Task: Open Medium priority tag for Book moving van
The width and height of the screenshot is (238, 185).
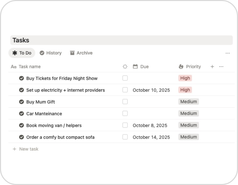Action: pyautogui.click(x=189, y=125)
